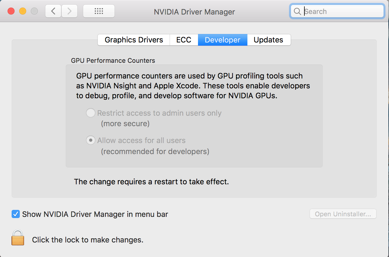Click the magnifying glass search icon
The height and width of the screenshot is (257, 389).
[x=297, y=11]
